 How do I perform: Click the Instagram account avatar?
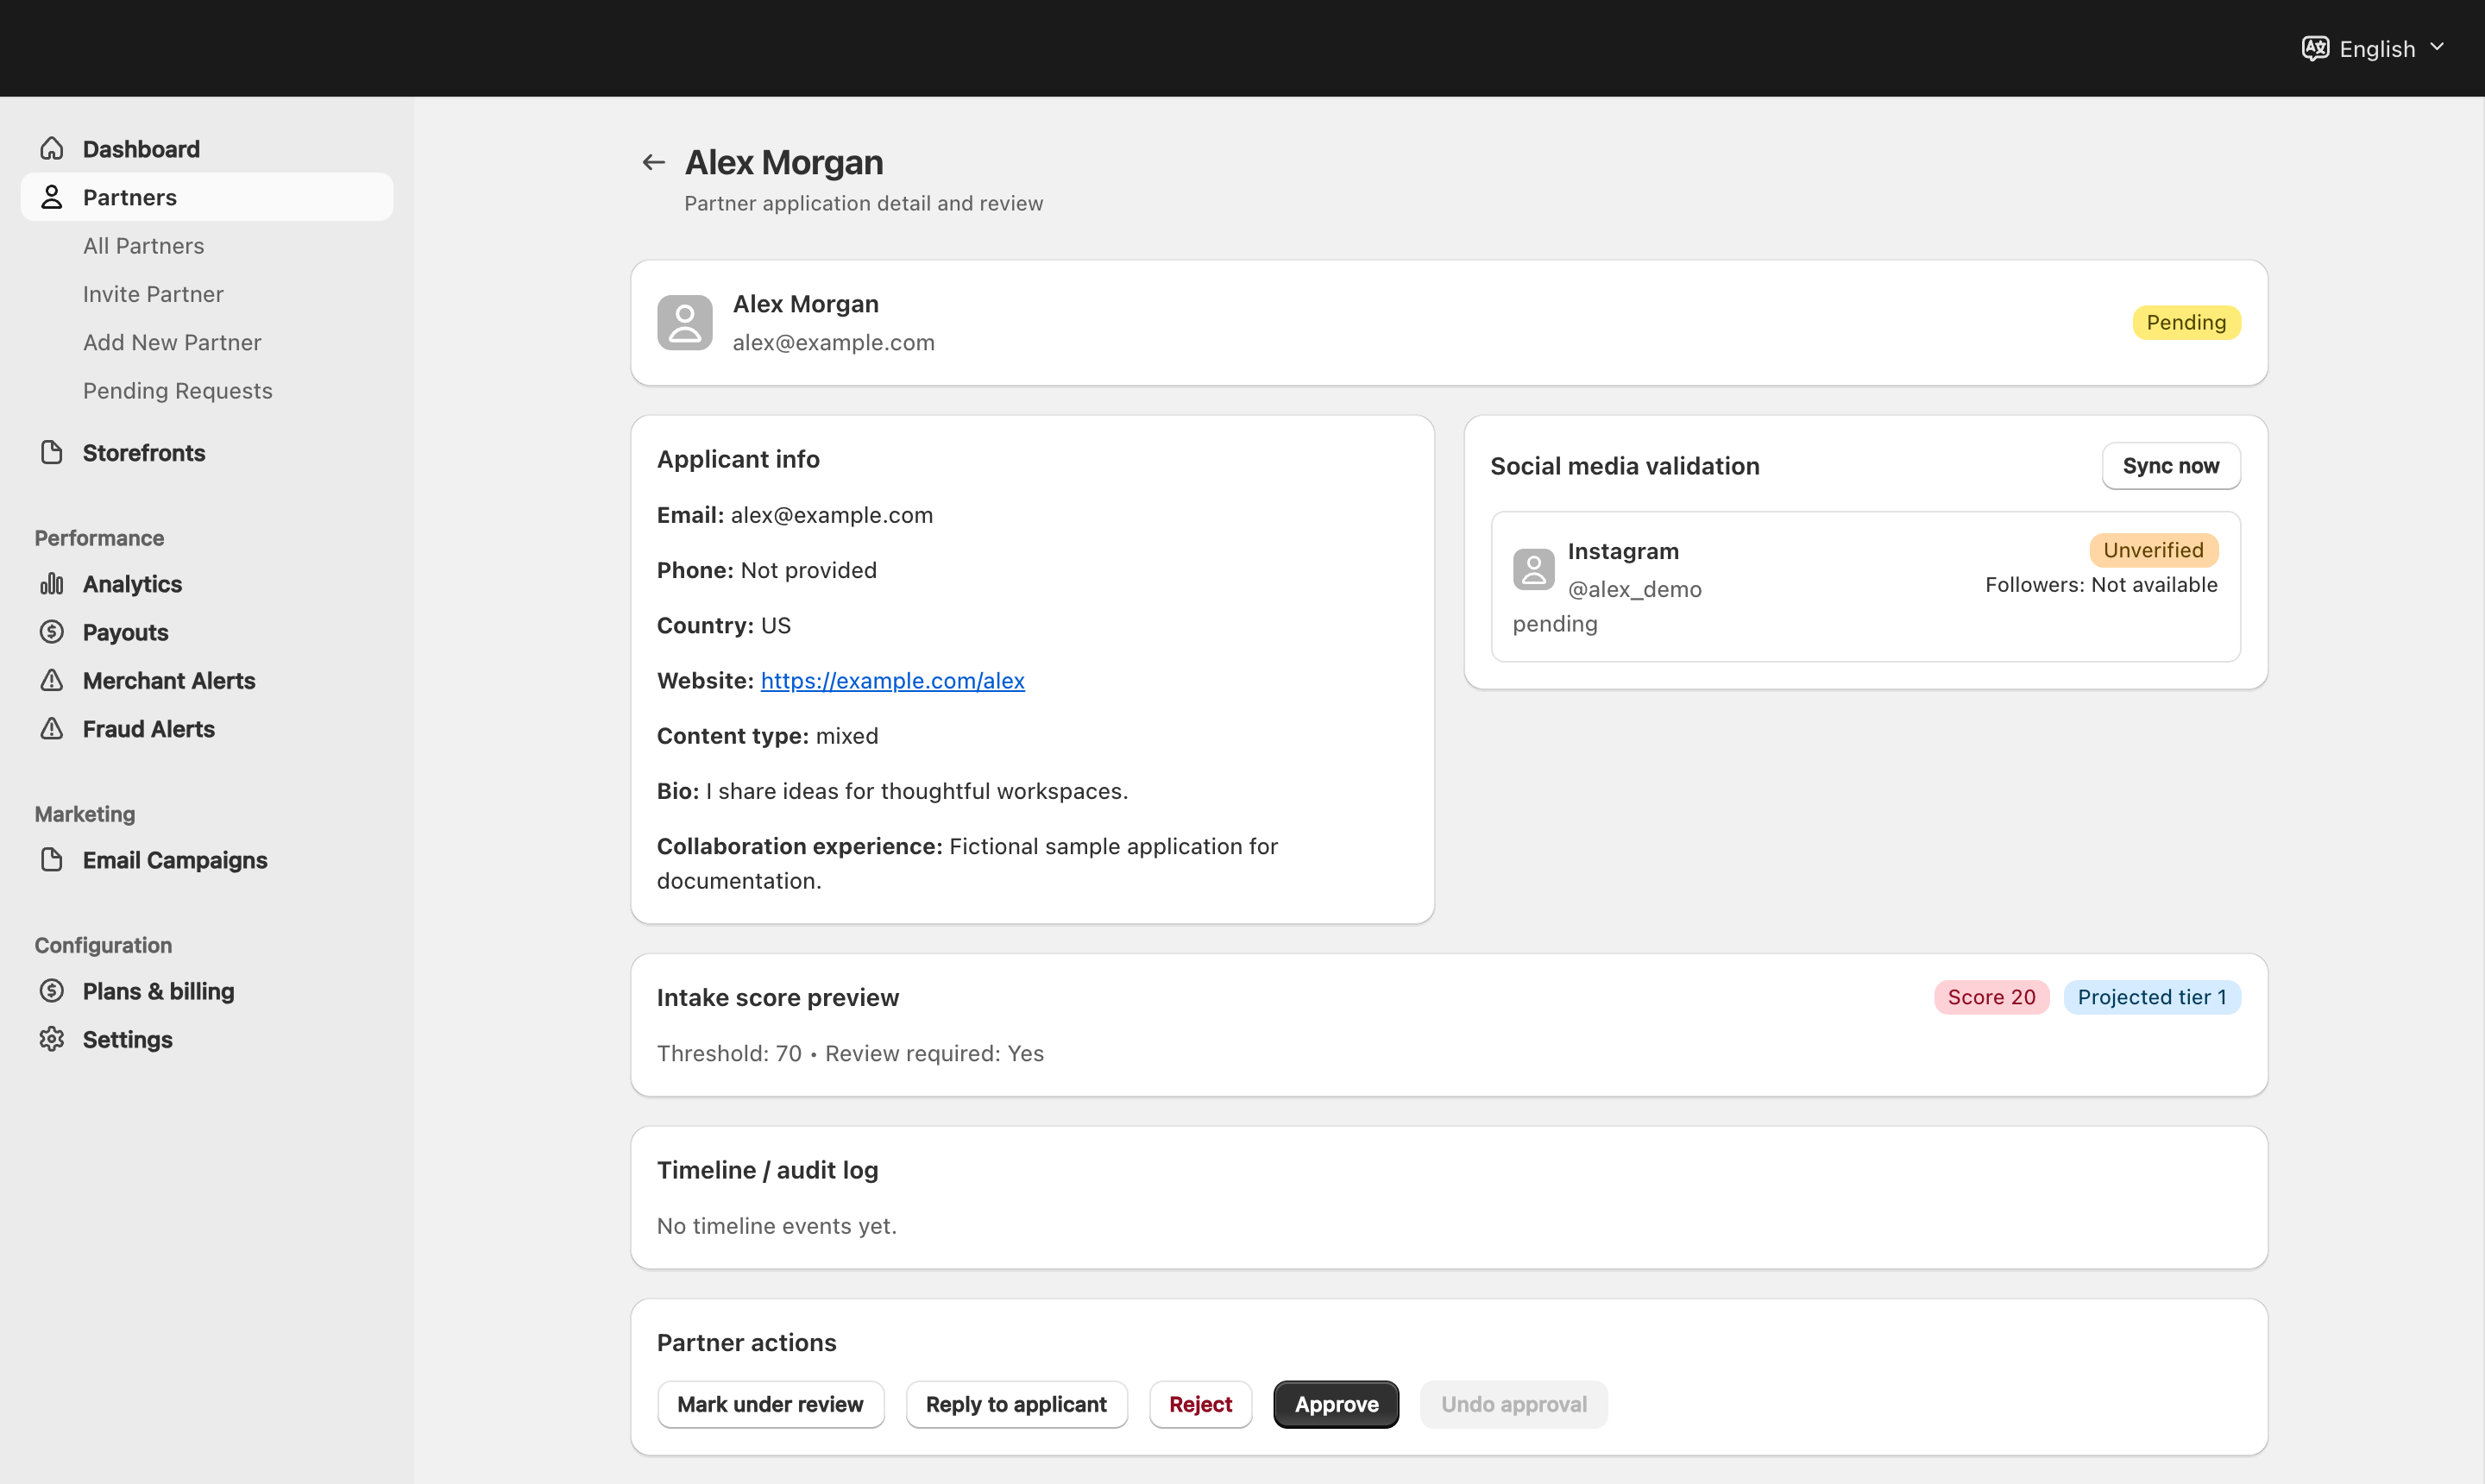point(1533,570)
